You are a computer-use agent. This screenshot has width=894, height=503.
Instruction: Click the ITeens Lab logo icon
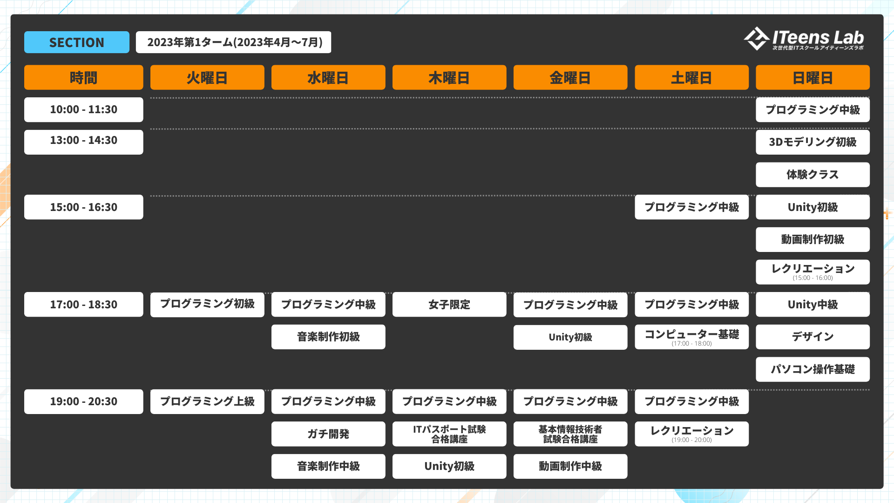756,38
